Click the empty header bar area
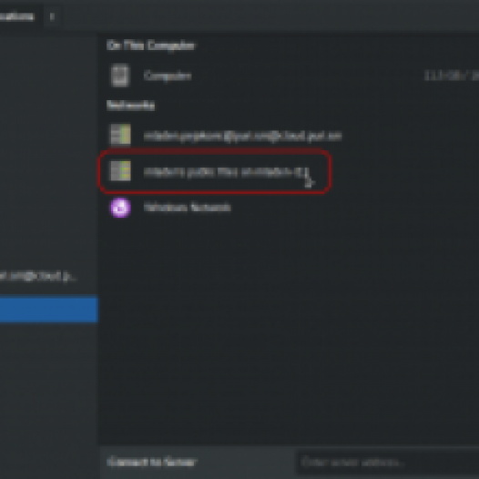 point(269,16)
